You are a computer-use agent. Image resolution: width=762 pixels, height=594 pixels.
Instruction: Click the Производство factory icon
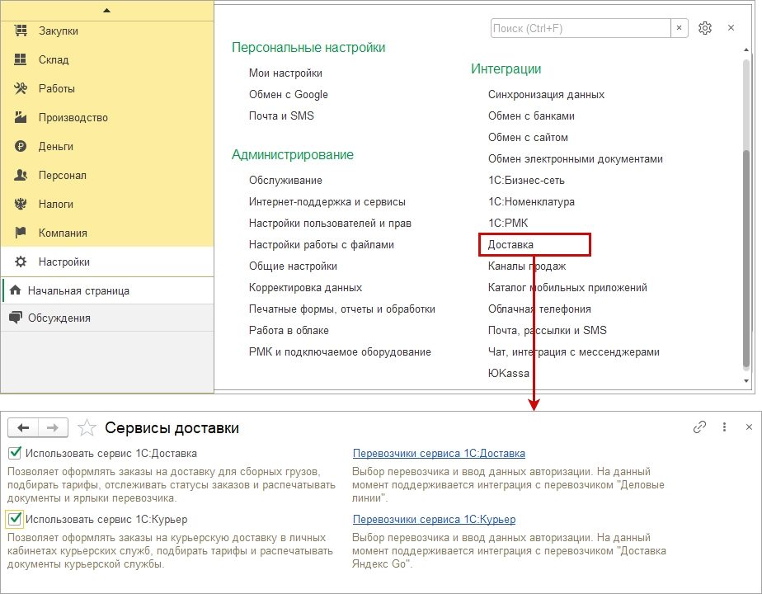tap(21, 117)
